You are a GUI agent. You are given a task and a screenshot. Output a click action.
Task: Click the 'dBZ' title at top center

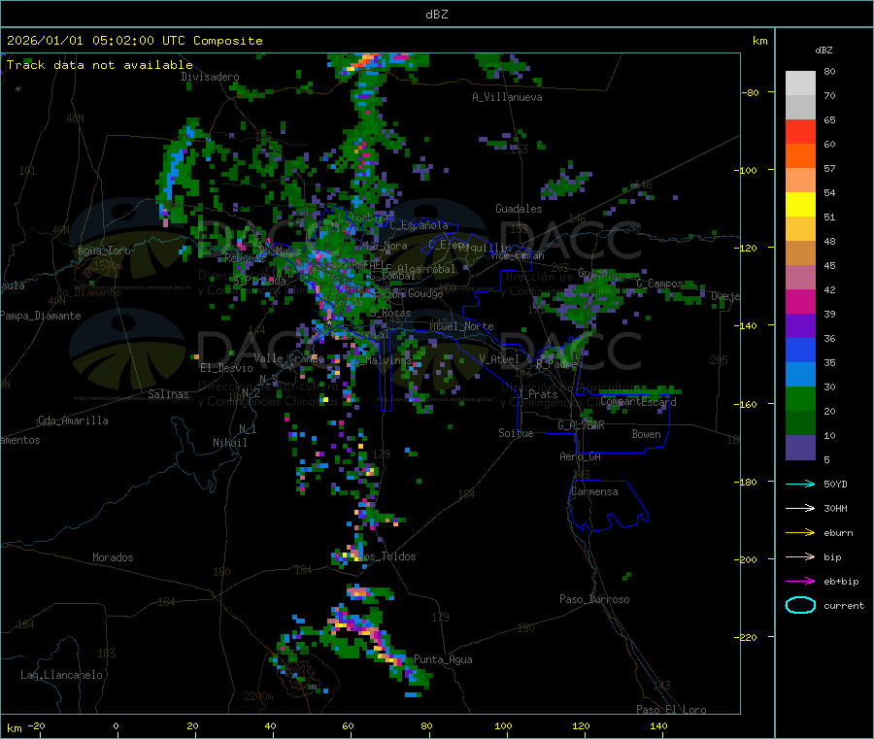(x=436, y=15)
